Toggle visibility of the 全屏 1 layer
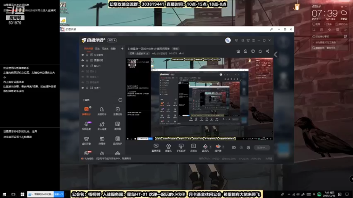353x198 pixels. pos(83,88)
